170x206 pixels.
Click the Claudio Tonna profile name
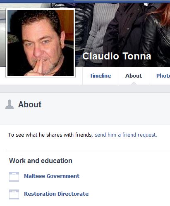tap(117, 56)
